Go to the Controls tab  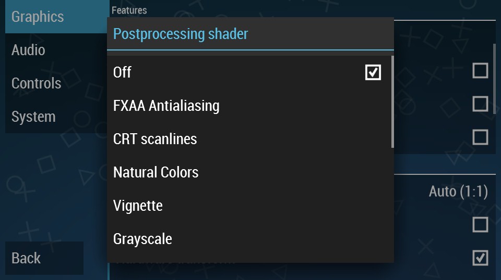pos(37,83)
